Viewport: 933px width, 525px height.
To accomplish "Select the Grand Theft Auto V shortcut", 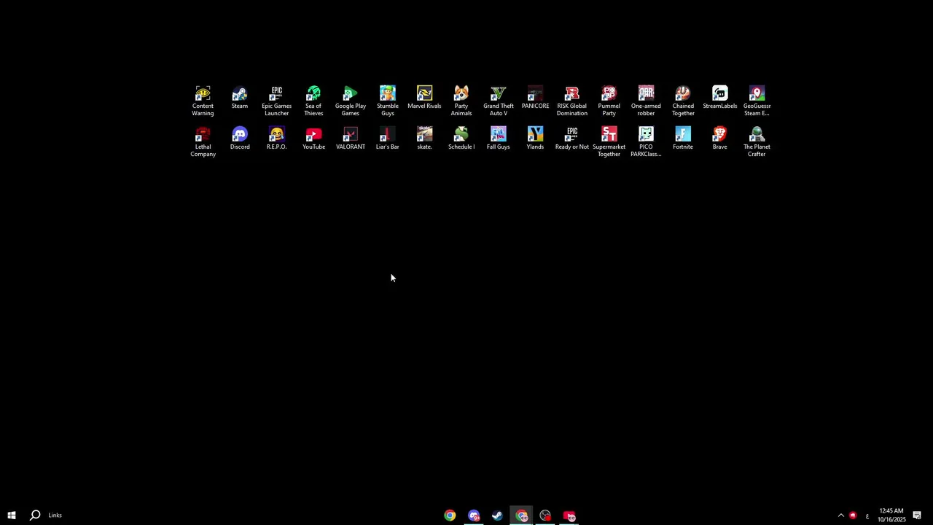I will (499, 101).
